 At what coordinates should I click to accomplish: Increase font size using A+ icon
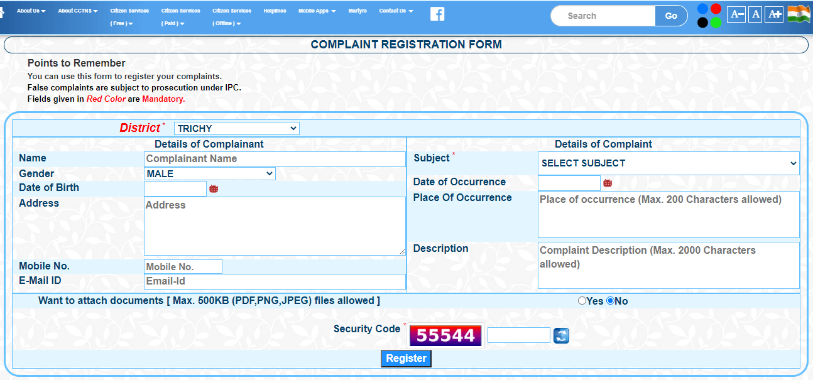[x=773, y=14]
